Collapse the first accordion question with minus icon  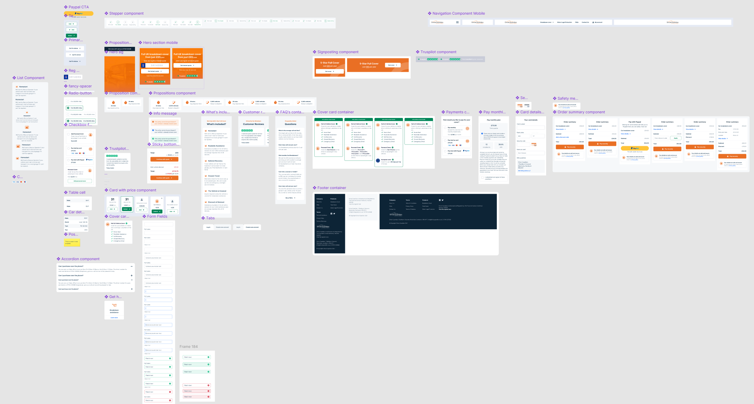(132, 266)
